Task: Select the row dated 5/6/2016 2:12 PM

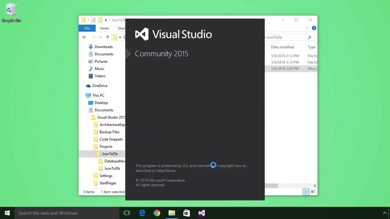Action: point(291,56)
